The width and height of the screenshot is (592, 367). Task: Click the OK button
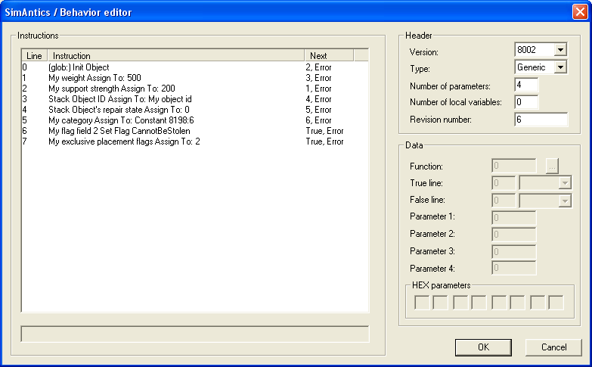(483, 347)
